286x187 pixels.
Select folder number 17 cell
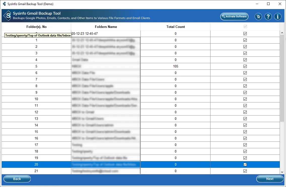click(x=36, y=145)
